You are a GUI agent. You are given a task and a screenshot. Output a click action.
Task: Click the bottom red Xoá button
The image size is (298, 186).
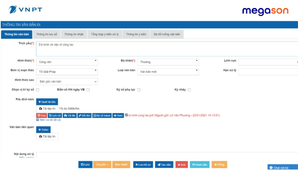coord(182,164)
